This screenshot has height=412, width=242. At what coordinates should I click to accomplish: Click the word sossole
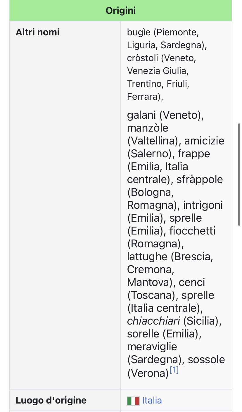click(x=206, y=360)
